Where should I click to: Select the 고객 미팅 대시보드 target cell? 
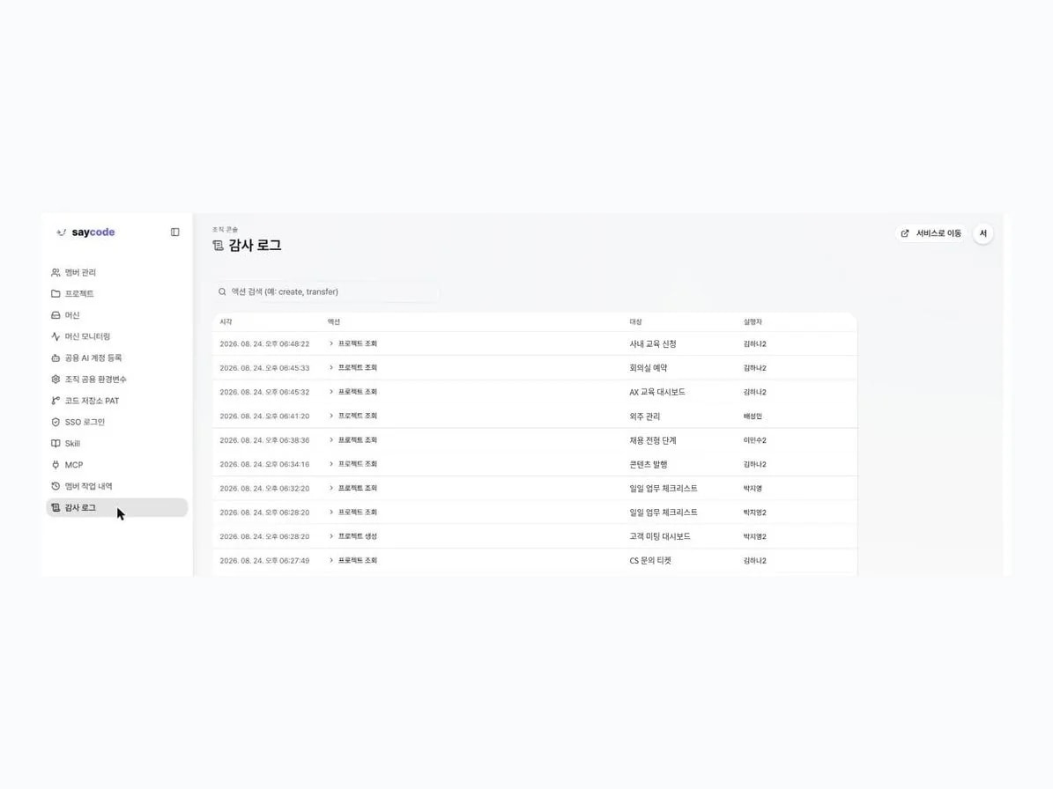[659, 536]
